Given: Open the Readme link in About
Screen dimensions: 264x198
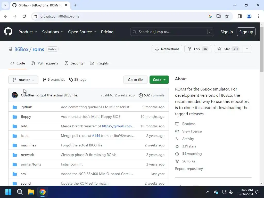Looking at the screenshot, I should point(185,124).
